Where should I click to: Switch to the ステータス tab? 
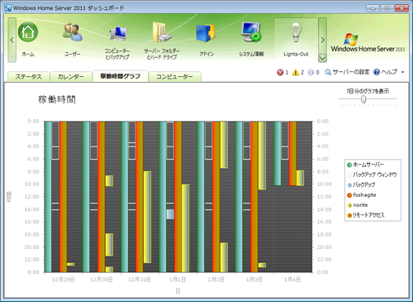28,77
